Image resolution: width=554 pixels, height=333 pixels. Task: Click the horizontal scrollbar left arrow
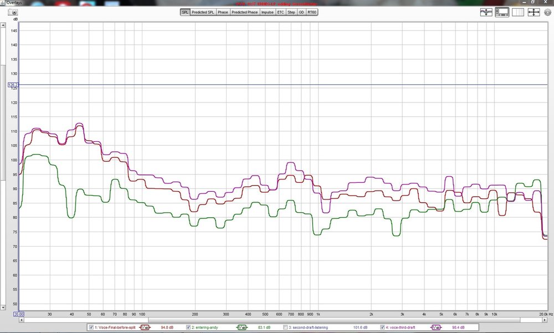tap(22, 320)
